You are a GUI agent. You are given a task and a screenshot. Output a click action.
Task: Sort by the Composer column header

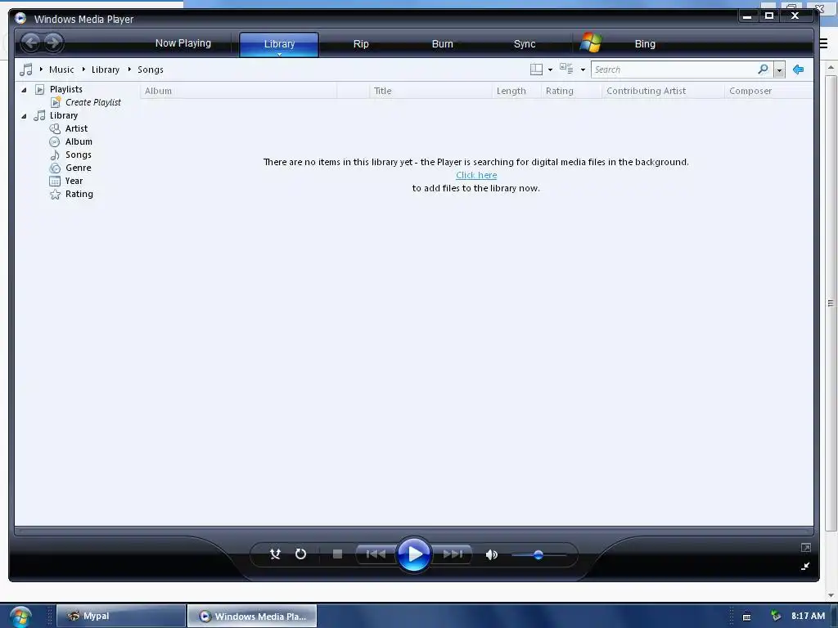click(769, 91)
